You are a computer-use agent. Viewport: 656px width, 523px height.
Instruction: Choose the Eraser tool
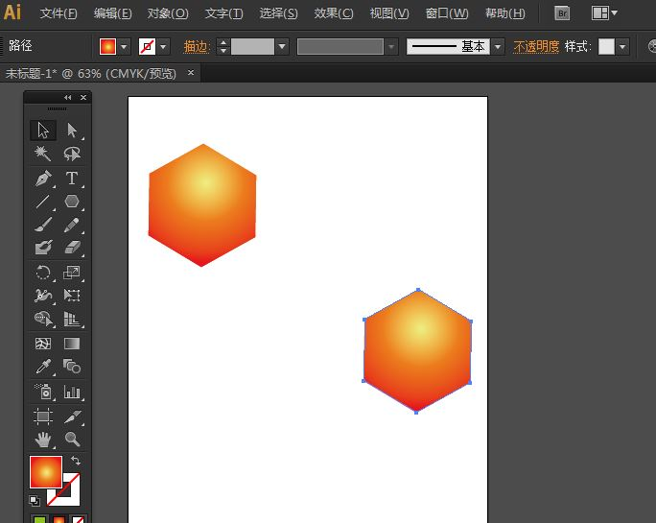[x=72, y=248]
